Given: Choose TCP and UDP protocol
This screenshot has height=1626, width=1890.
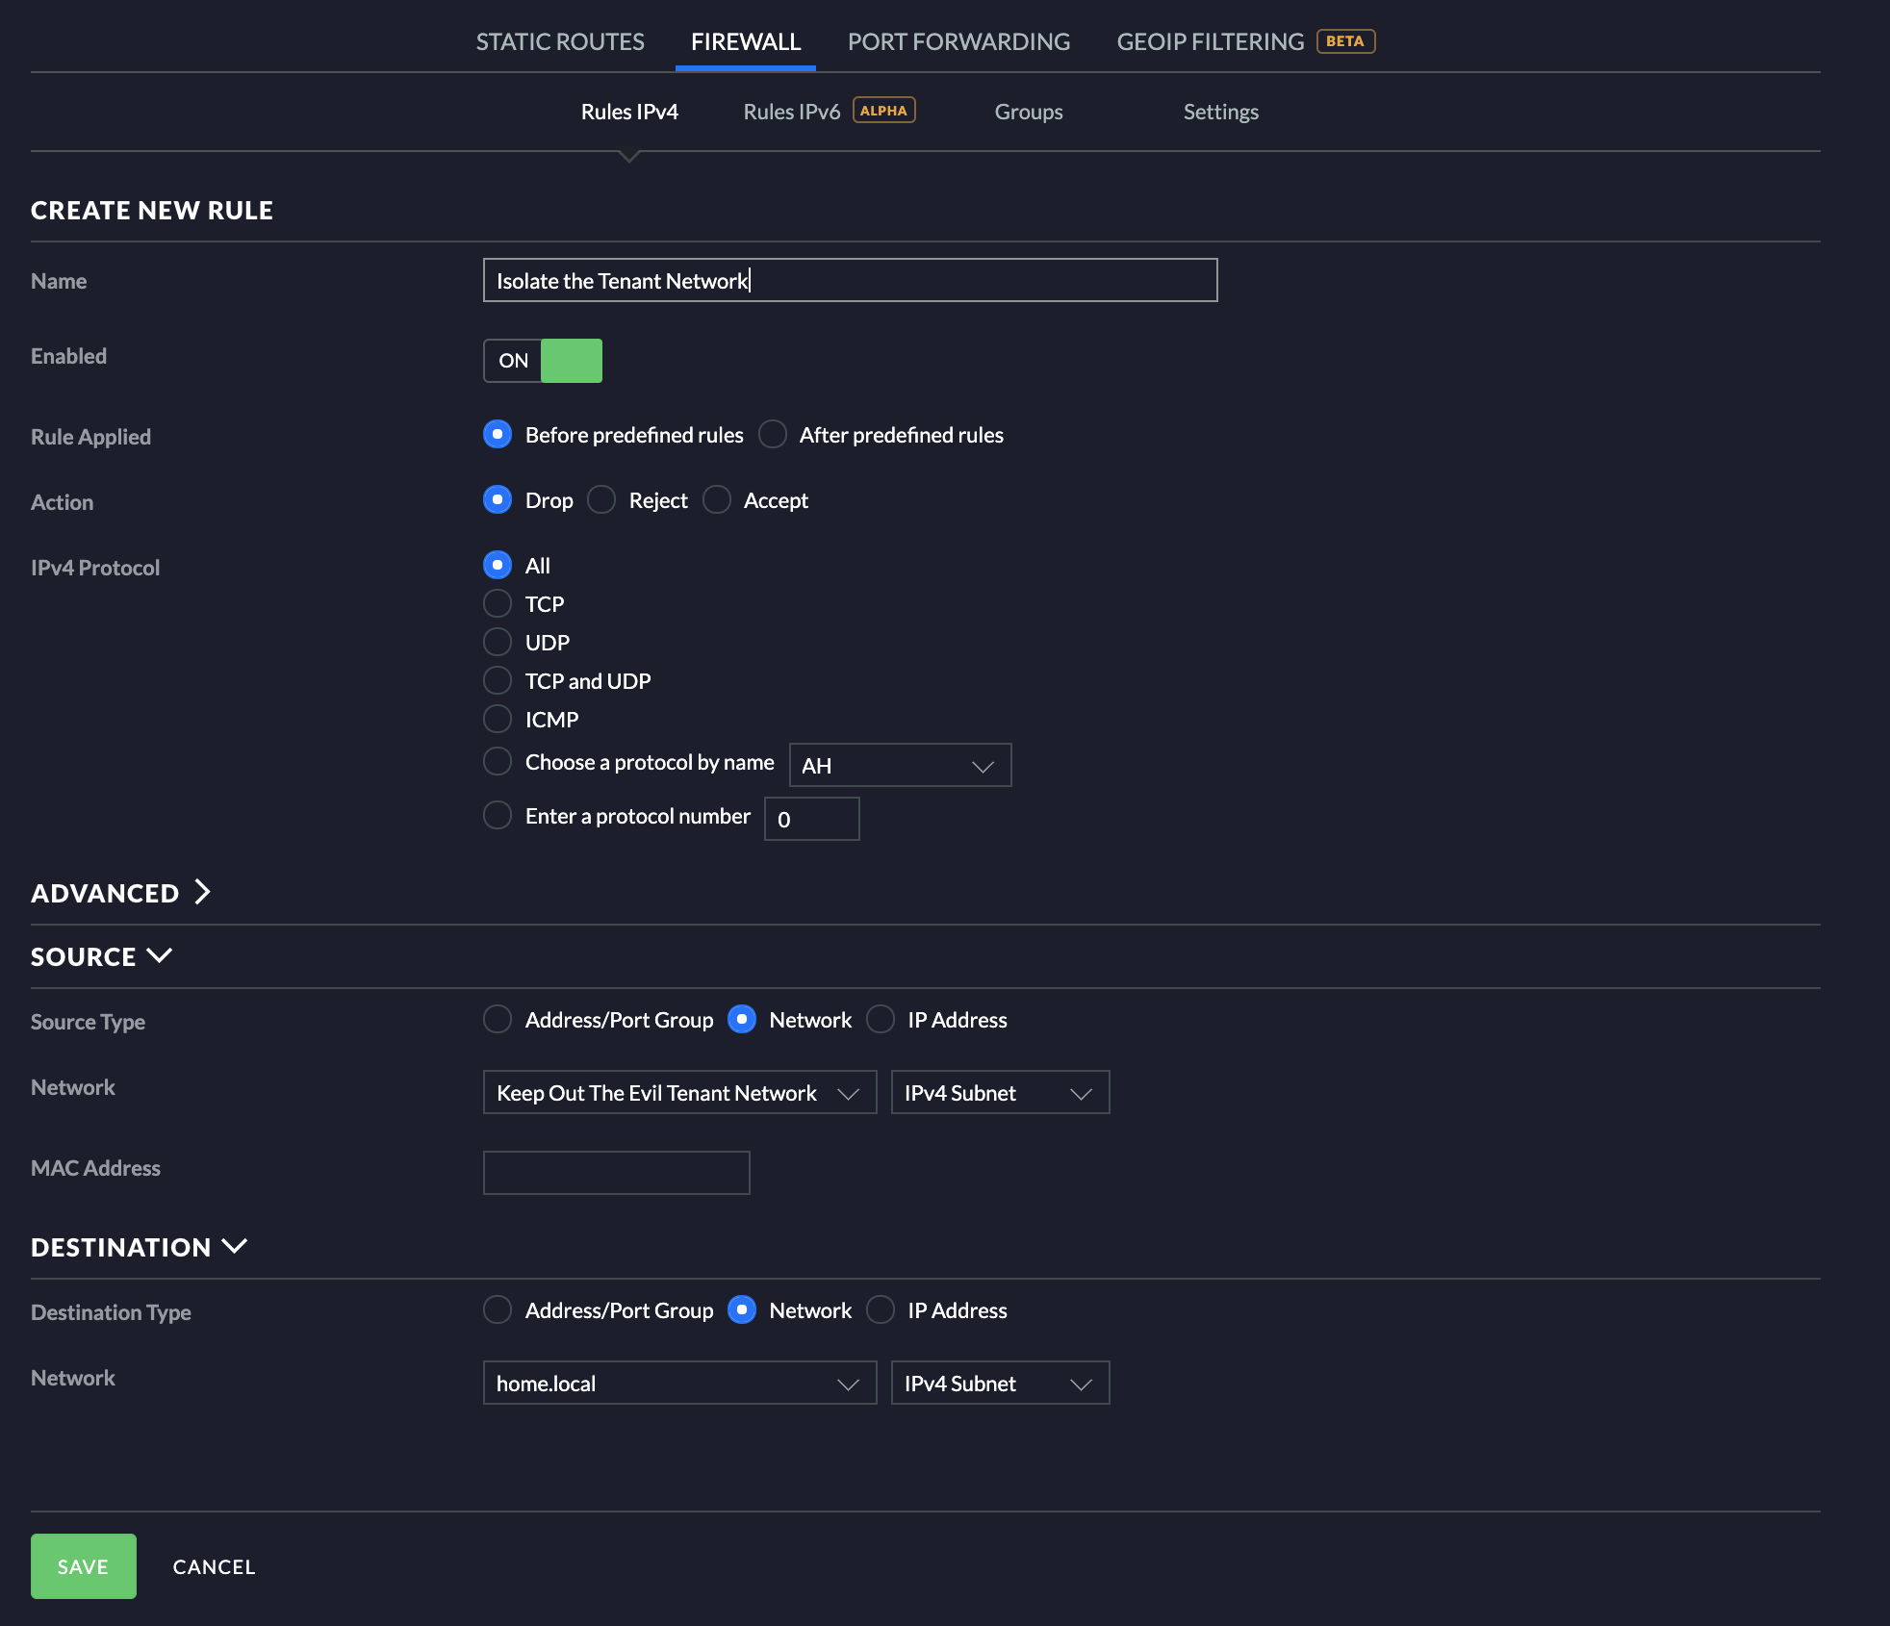Looking at the screenshot, I should (x=498, y=681).
